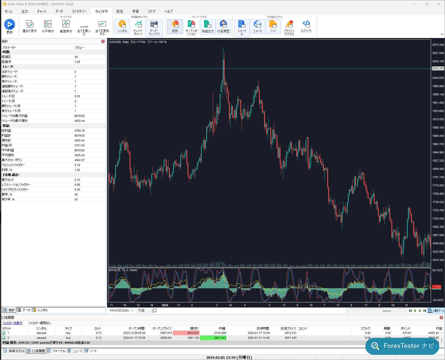The image size is (445, 360).
Task: Toggle the 指値注文 pending orders ribbon button
Action: click(x=207, y=27)
